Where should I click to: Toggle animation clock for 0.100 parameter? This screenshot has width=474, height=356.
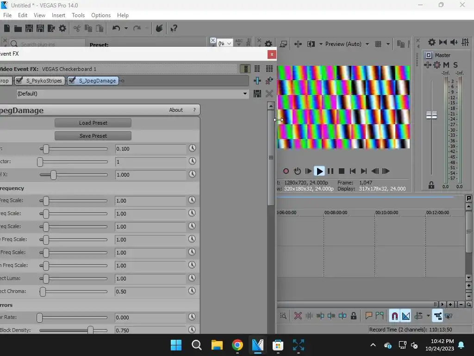click(x=192, y=148)
